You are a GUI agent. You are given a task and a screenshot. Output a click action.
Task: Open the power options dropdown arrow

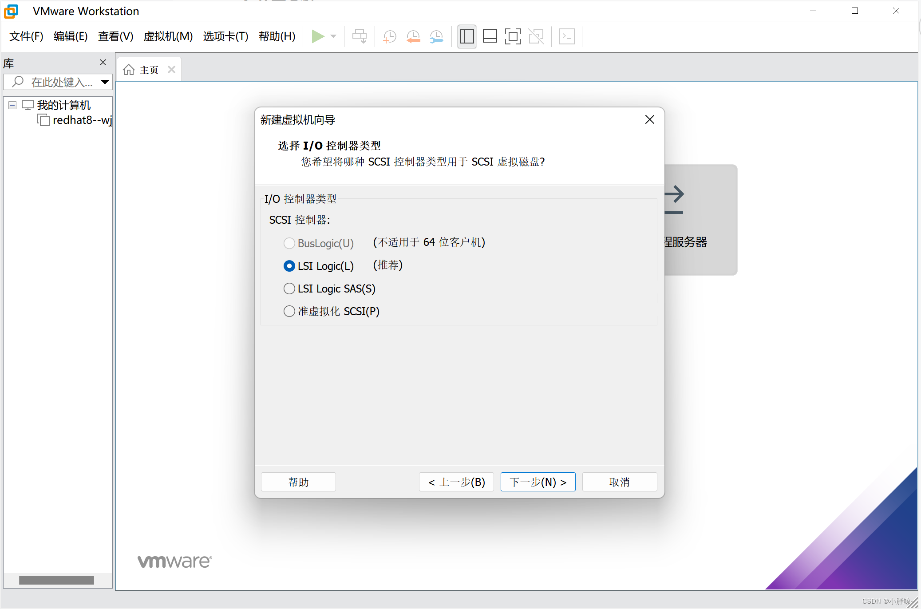[333, 36]
